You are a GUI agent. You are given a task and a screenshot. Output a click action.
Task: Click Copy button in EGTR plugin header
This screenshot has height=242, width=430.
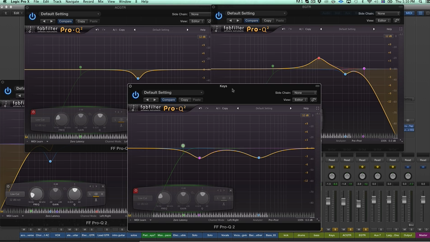267,20
